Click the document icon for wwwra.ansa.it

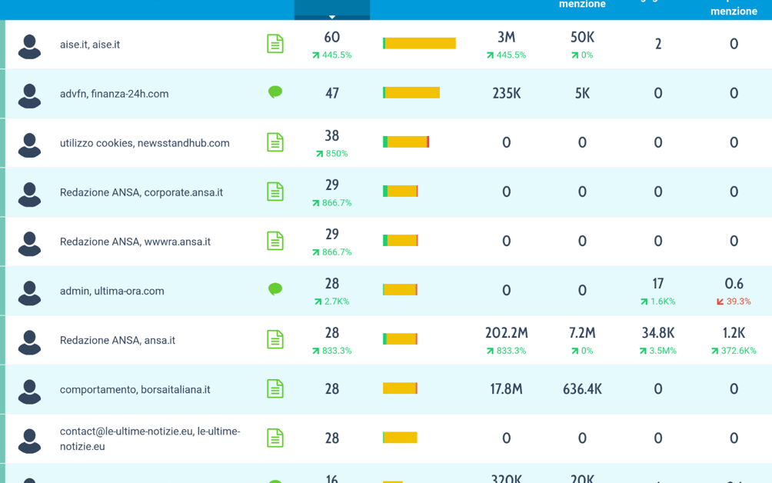(x=275, y=241)
